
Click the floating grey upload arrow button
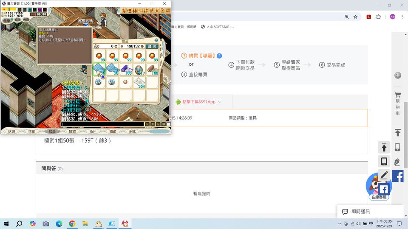click(384, 148)
